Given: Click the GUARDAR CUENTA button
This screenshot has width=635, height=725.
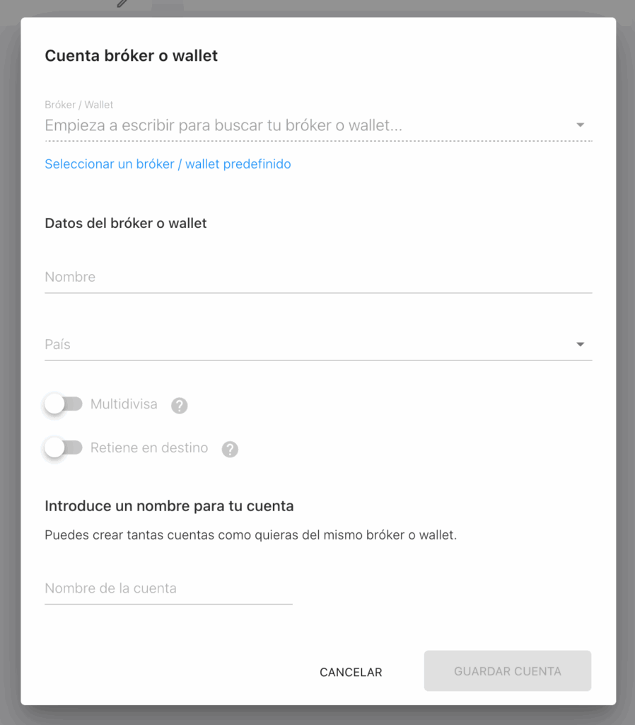Looking at the screenshot, I should [507, 671].
